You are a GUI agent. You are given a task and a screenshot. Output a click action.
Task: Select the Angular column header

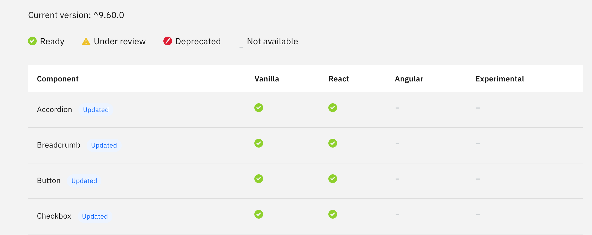click(x=409, y=79)
